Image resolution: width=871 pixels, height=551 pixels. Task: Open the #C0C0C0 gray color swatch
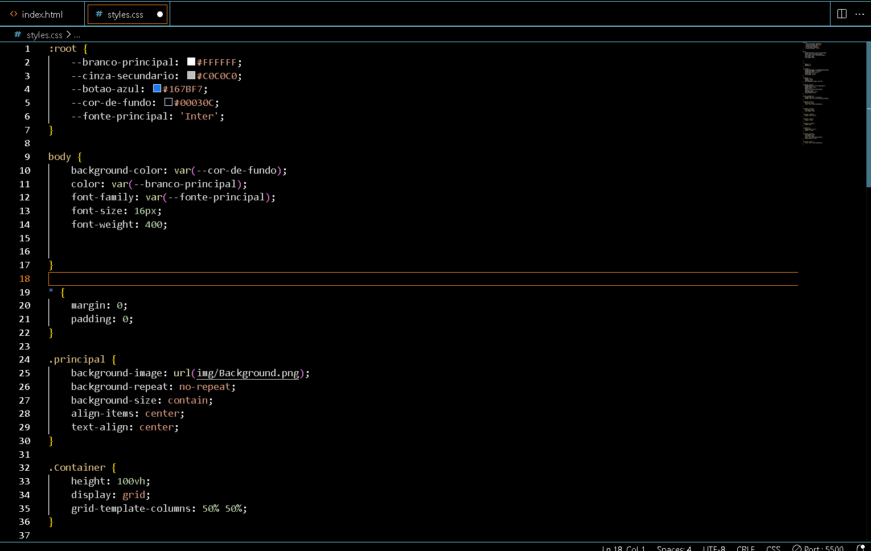click(191, 75)
